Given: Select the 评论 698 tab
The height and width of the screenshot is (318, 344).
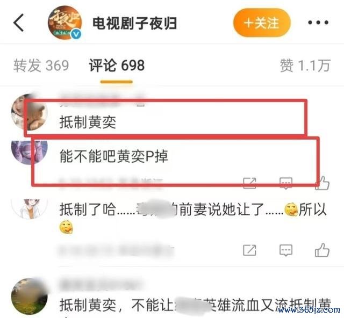Looking at the screenshot, I should [117, 66].
